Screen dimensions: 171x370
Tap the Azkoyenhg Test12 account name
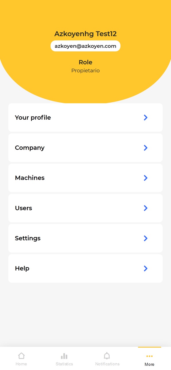click(x=85, y=34)
